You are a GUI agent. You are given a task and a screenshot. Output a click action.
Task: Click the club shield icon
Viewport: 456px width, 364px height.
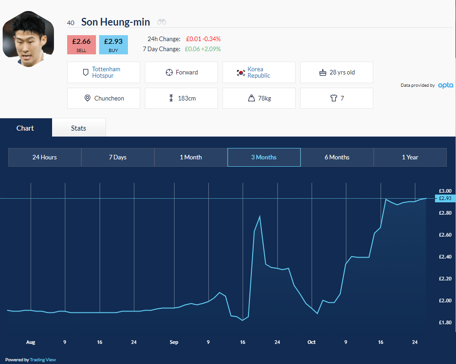point(85,73)
